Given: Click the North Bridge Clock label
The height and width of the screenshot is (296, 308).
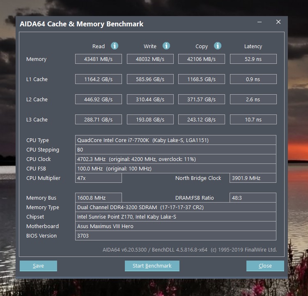Looking at the screenshot, I should click(198, 178).
